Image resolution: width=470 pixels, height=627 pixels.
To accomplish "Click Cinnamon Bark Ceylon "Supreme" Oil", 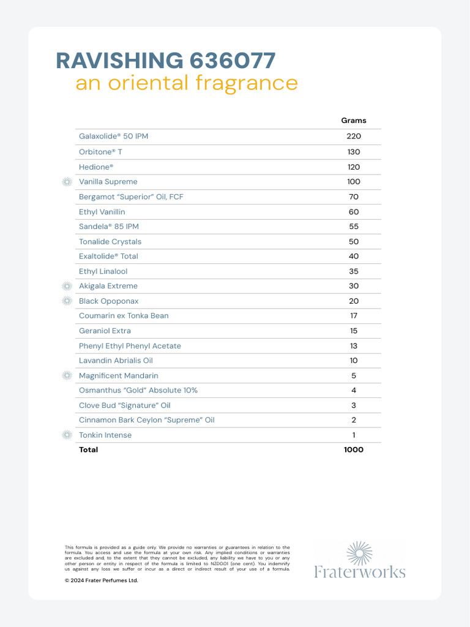I will (147, 420).
